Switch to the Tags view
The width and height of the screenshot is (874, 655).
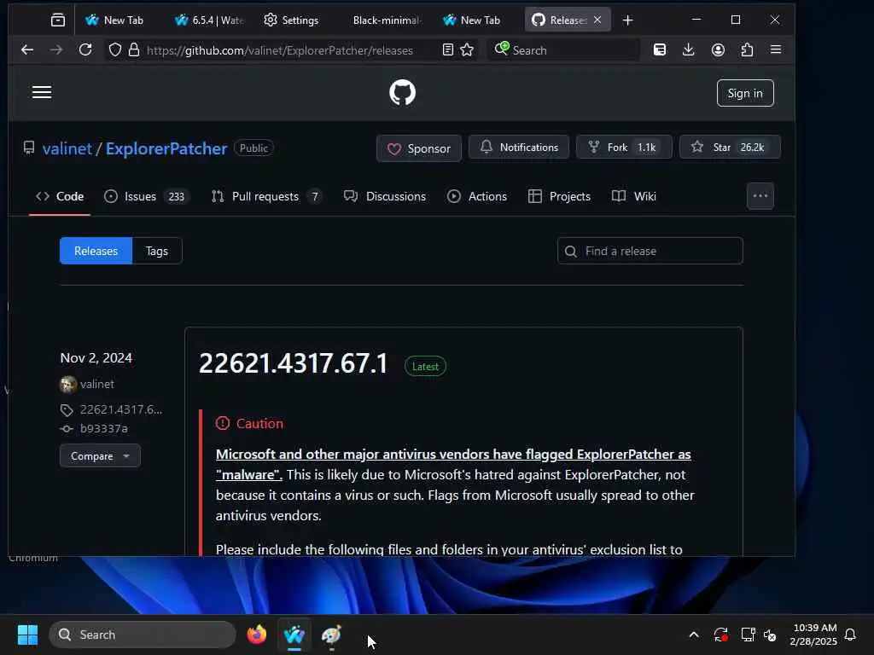157,252
